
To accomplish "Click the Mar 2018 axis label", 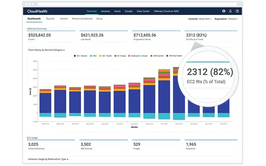I will tap(60, 124).
